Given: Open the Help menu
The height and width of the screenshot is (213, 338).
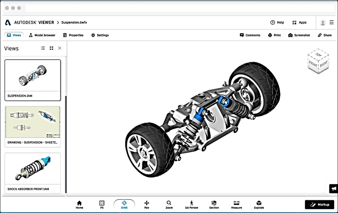Looking at the screenshot, I should [x=277, y=22].
